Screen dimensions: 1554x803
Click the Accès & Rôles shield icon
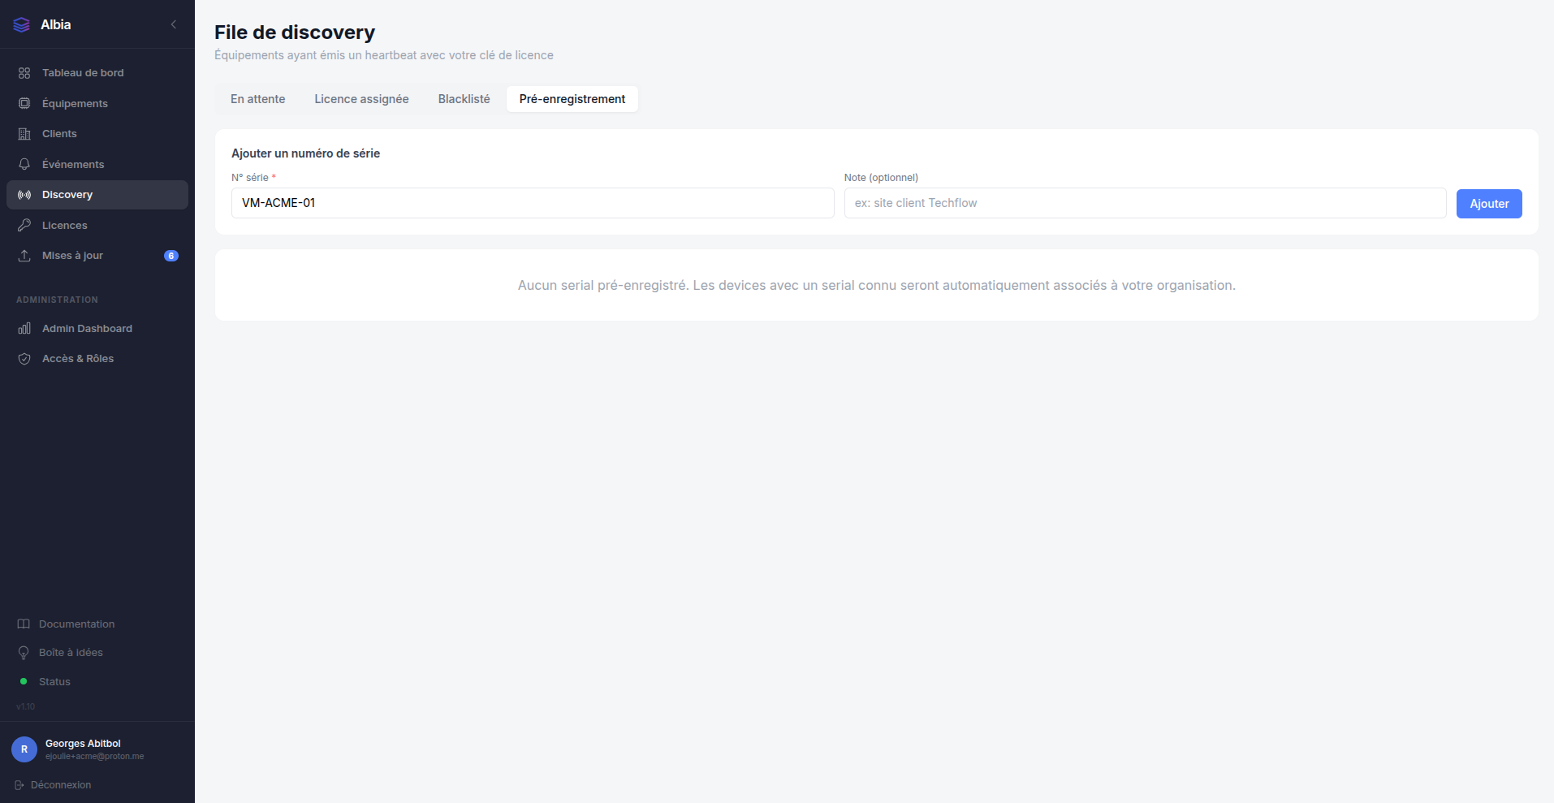(x=24, y=359)
